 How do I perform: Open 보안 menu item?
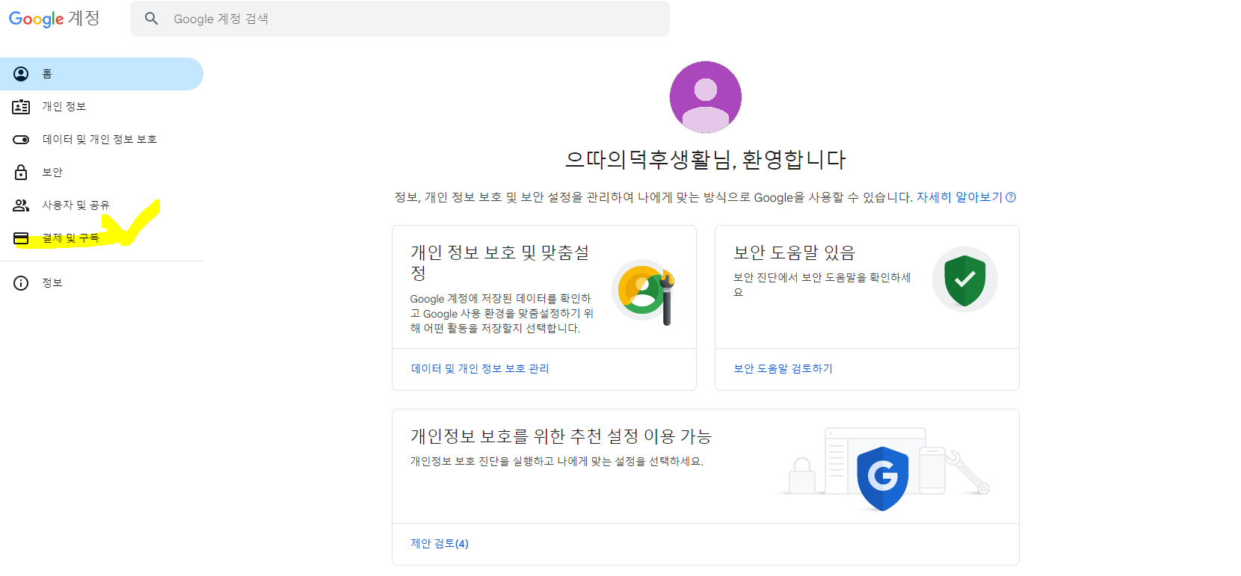click(102, 173)
